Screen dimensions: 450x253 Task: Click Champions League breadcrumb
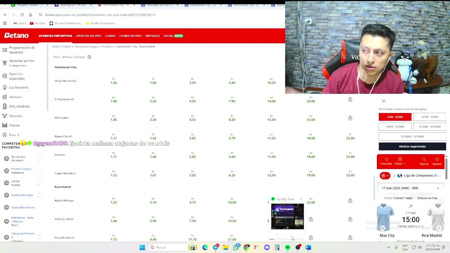[x=86, y=47]
